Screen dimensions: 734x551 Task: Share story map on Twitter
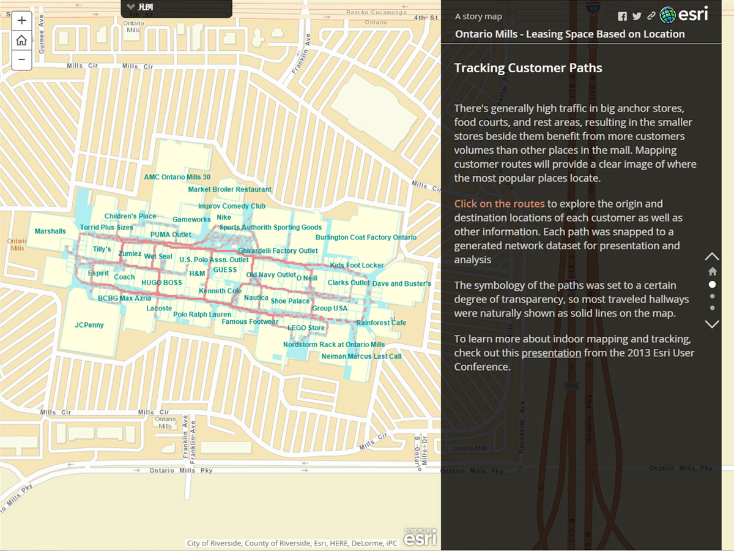pos(637,17)
